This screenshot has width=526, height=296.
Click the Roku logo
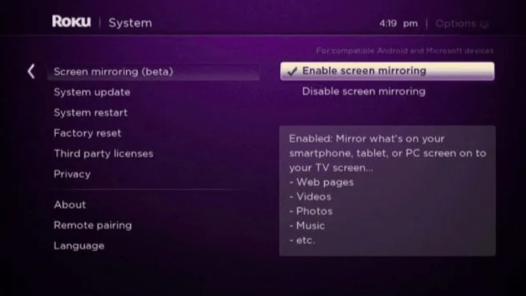pos(71,22)
